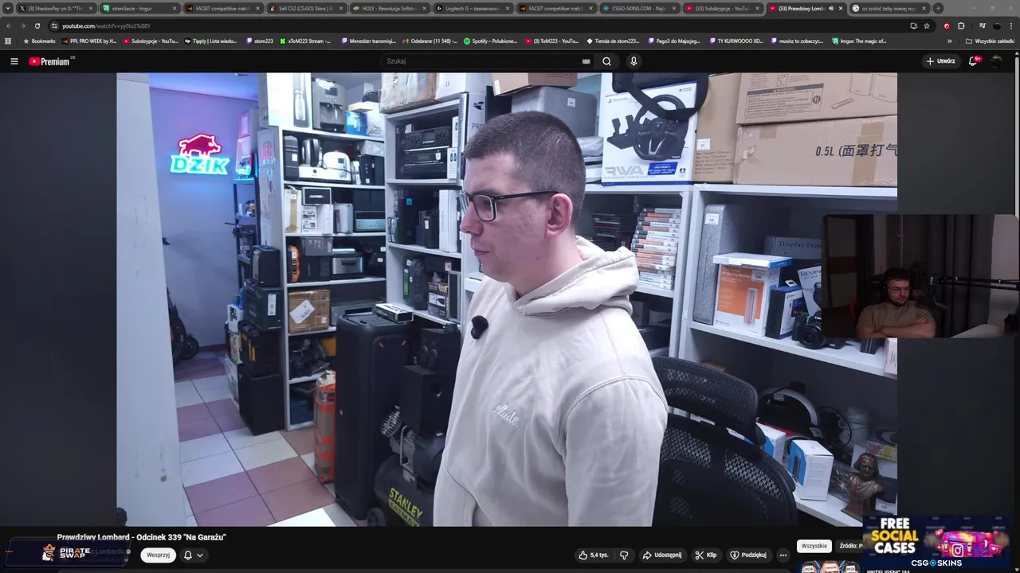Screen dimensions: 1020x573
Task: Open the Imgur: The magic of bookmark
Action: point(858,41)
